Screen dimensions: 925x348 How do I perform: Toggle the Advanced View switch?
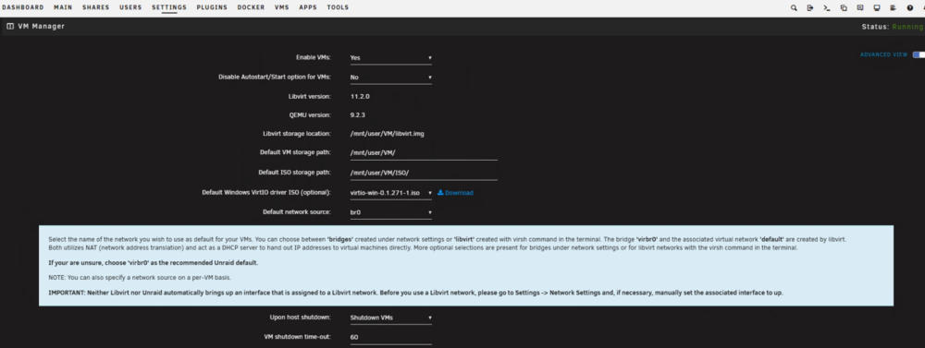tap(919, 54)
